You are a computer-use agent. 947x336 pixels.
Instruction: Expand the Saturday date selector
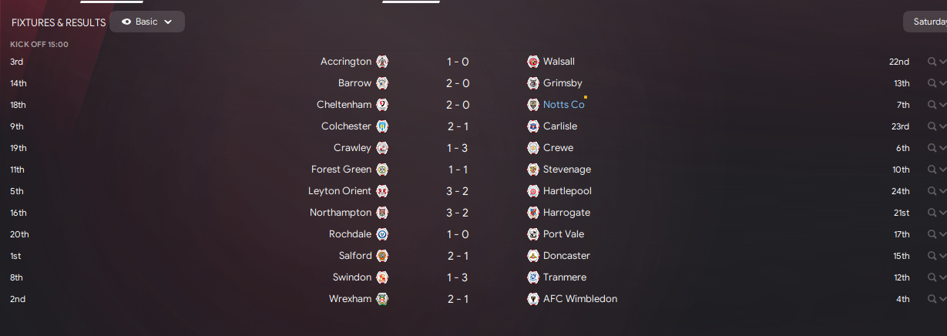[x=925, y=22]
